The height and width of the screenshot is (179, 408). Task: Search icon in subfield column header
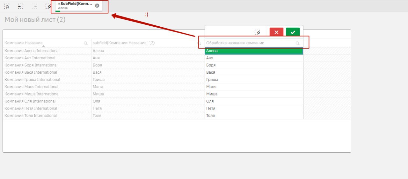(x=199, y=43)
